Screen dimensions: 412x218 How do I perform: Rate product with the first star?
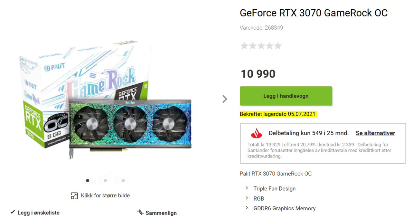pos(244,46)
